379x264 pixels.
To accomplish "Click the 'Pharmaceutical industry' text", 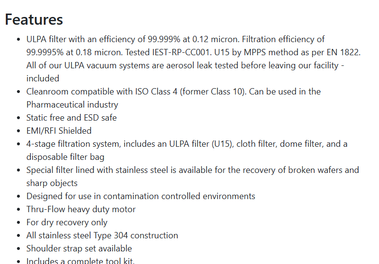I will [x=72, y=105].
